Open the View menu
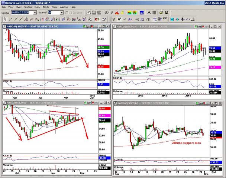The image size is (226, 178). click(x=10, y=7)
